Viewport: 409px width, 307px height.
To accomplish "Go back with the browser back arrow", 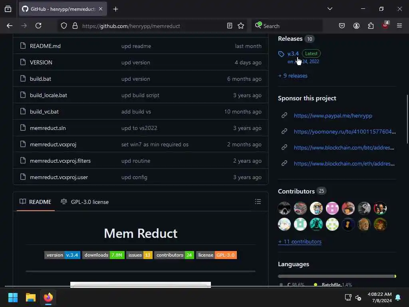I will point(10,26).
